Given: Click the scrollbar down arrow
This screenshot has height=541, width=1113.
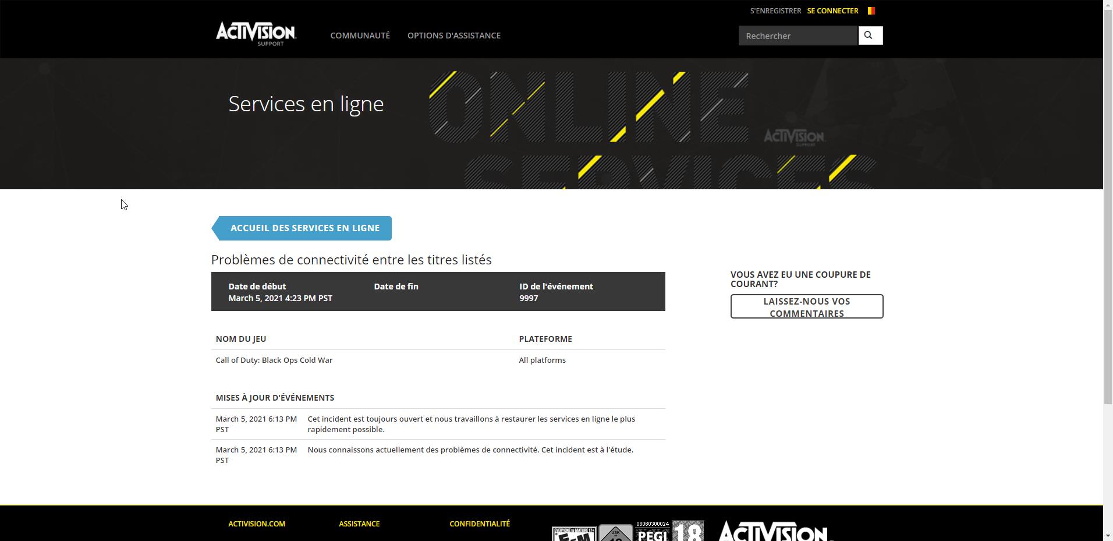Looking at the screenshot, I should point(1108,536).
